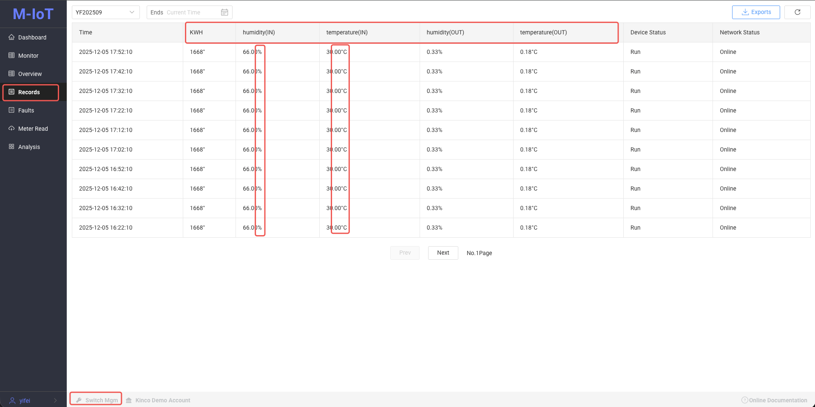Open the YF202509 device dropdown

tap(105, 12)
